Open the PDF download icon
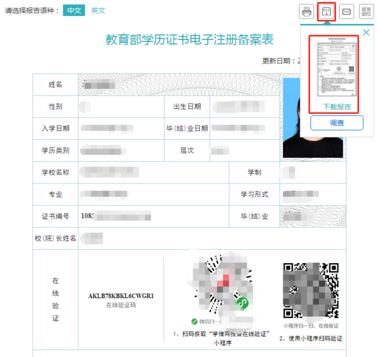378x357 pixels. [x=326, y=12]
